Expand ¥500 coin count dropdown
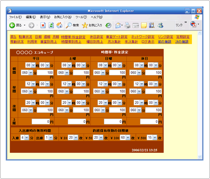 pyautogui.click(x=155, y=137)
